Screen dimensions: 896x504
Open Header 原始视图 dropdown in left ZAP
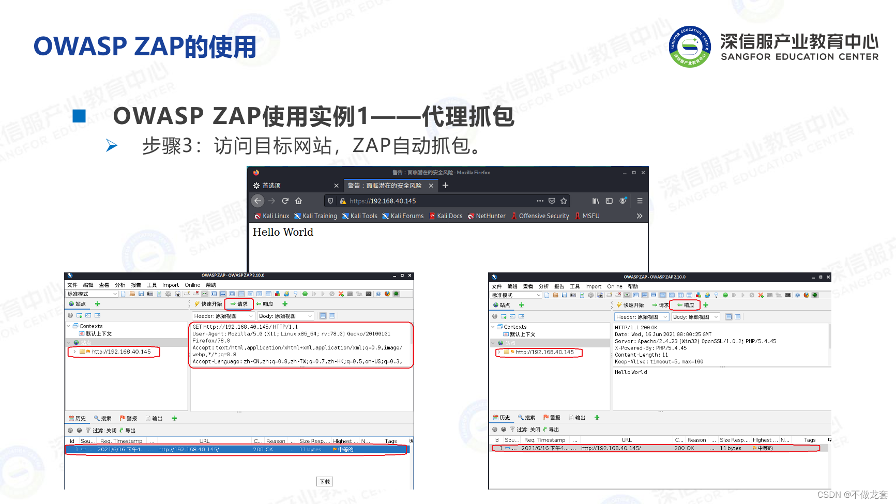click(x=223, y=316)
